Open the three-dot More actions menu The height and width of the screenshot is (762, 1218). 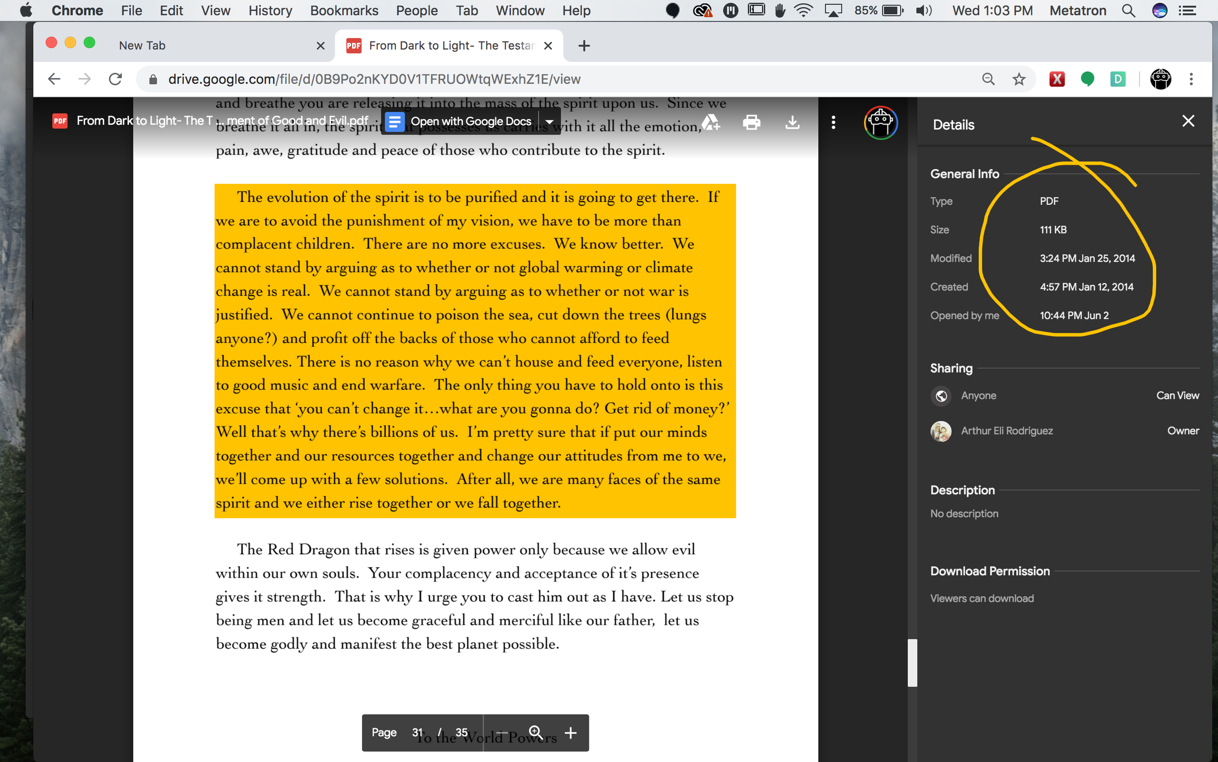[x=833, y=122]
